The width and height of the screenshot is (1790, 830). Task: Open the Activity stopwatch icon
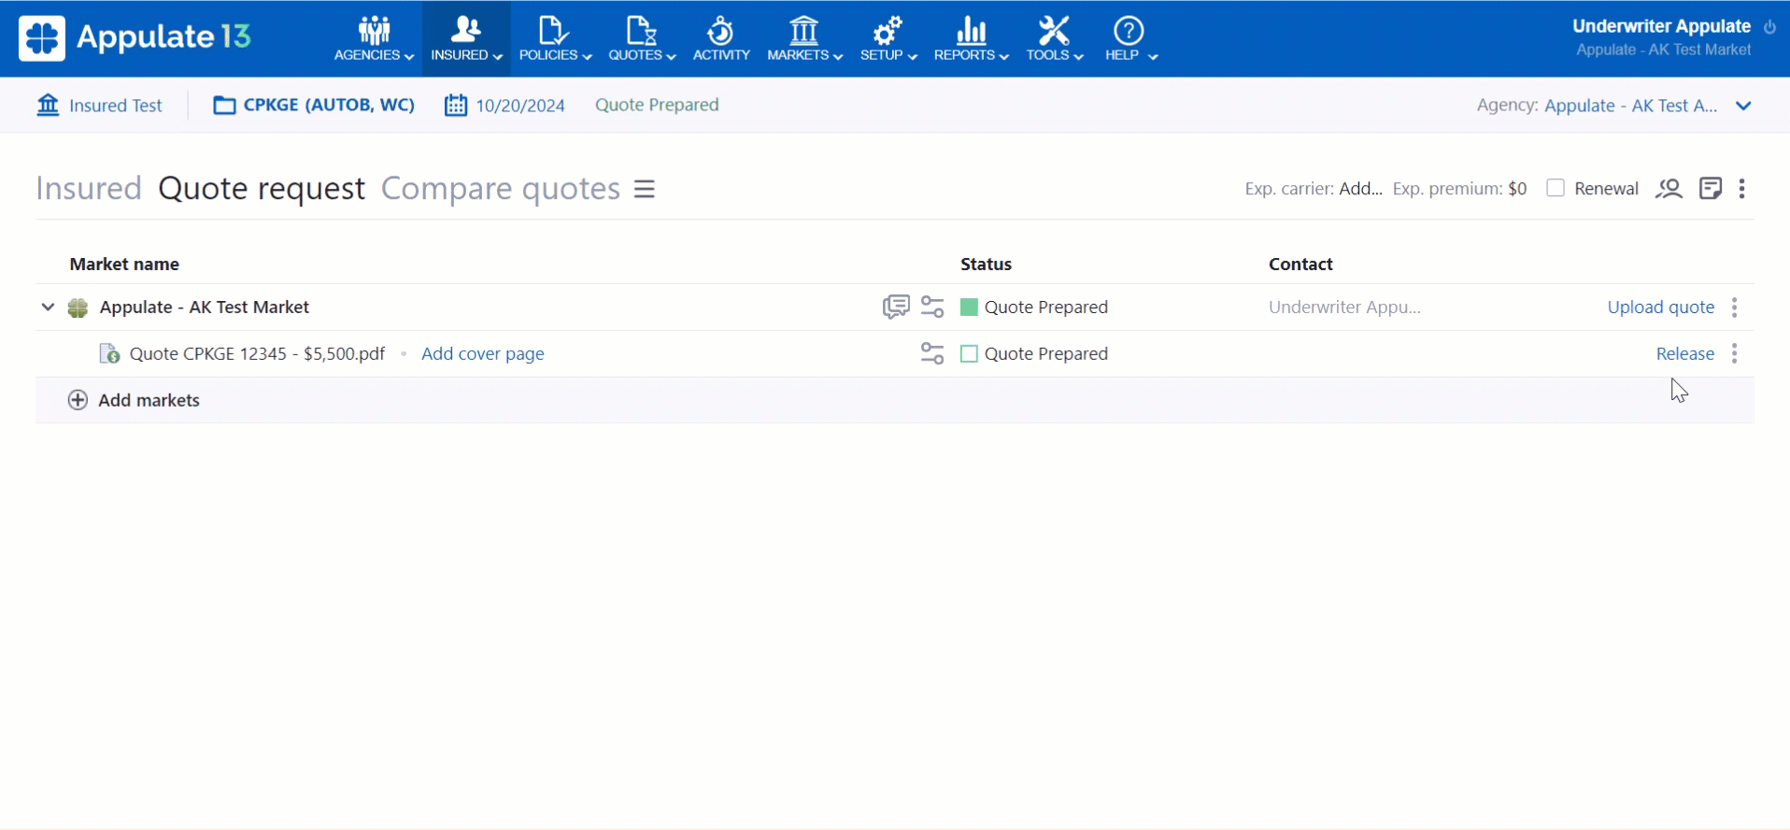point(720,32)
